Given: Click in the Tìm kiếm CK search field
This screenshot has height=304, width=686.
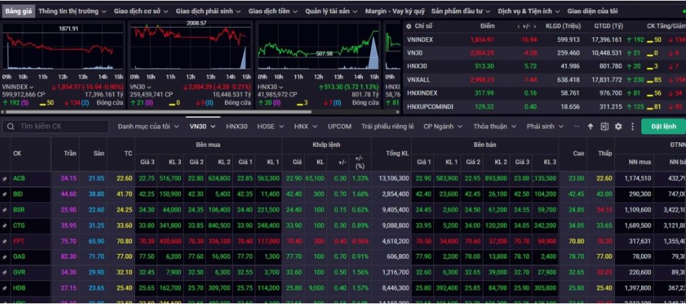Looking at the screenshot, I should point(55,127).
